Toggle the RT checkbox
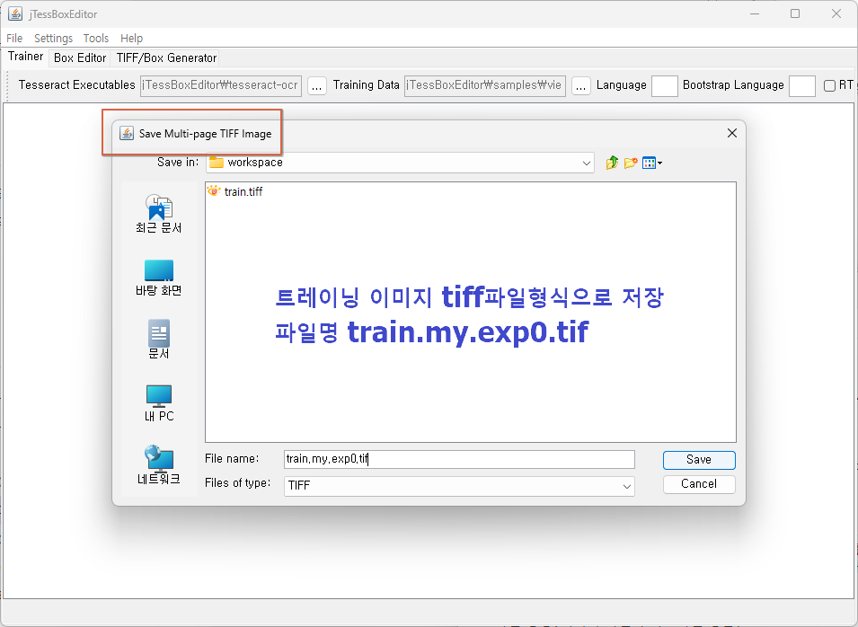Screen dimensions: 858x627 (829, 85)
